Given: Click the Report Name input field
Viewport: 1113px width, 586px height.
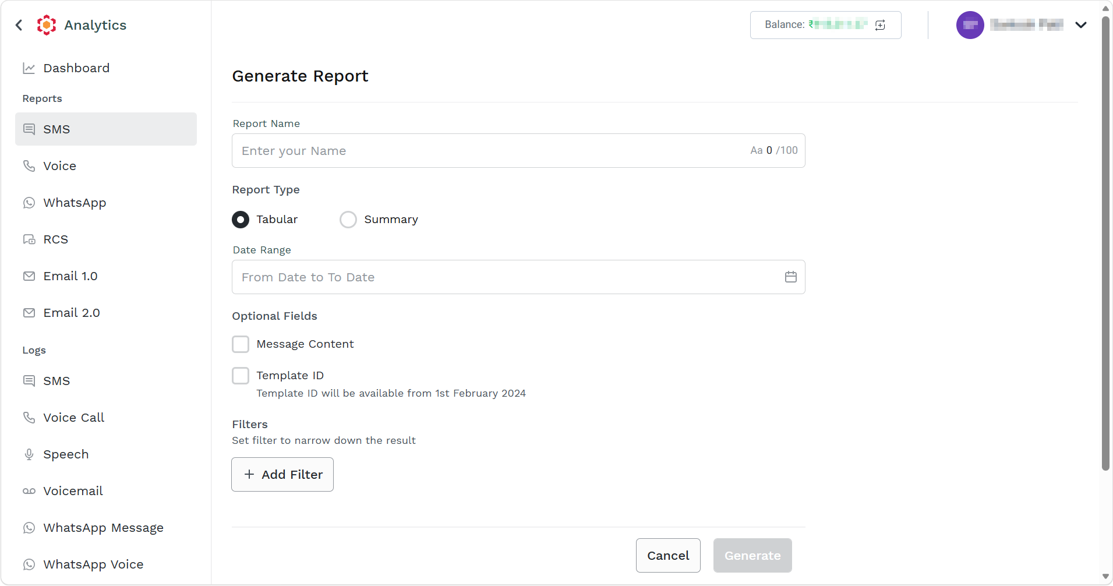Looking at the screenshot, I should tap(518, 151).
